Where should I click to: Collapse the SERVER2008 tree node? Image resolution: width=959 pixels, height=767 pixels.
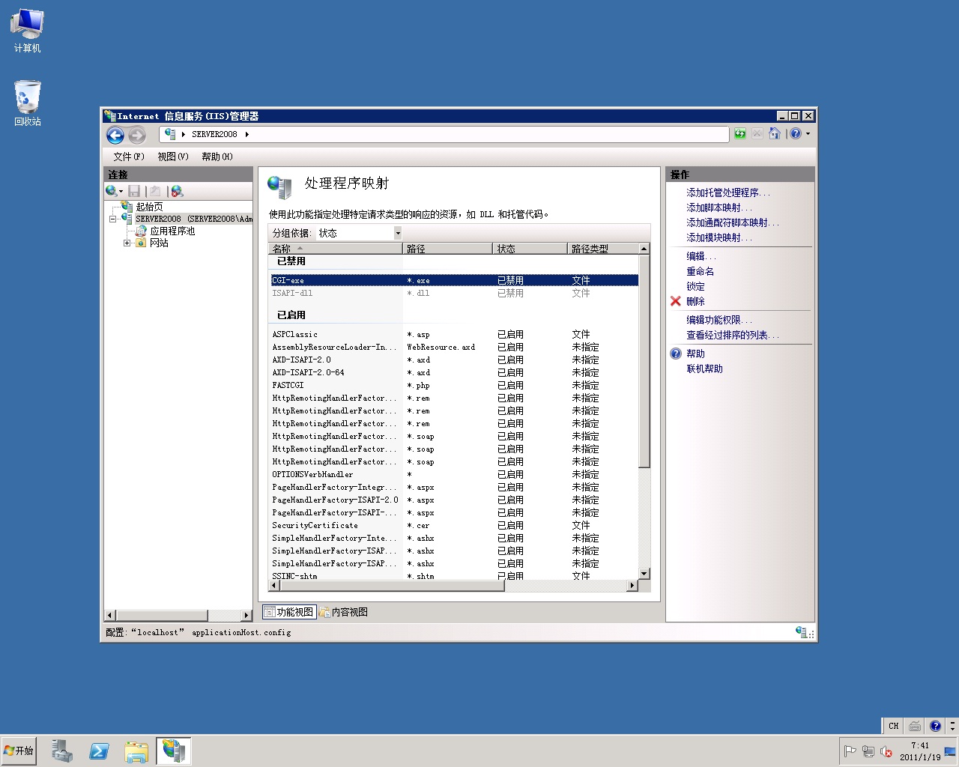coord(113,219)
